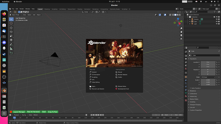221x124 pixels.
Task: Click the Snap To Floor button
Action: coord(53,112)
